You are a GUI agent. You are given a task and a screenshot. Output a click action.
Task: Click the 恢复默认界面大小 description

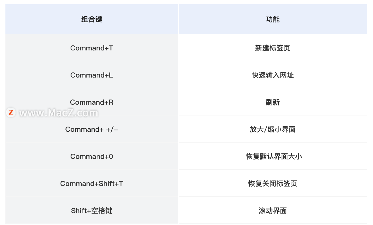(x=274, y=156)
